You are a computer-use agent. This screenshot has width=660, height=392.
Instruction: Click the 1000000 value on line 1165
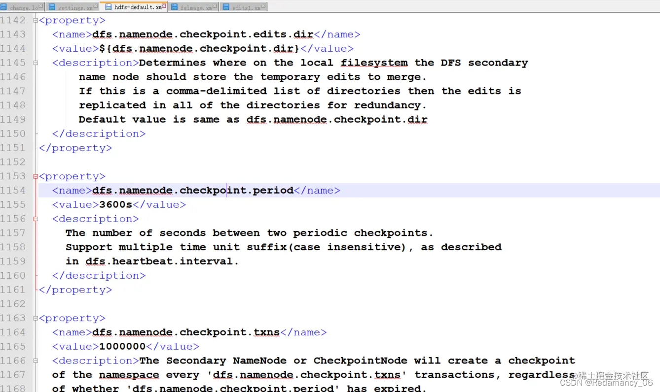122,346
